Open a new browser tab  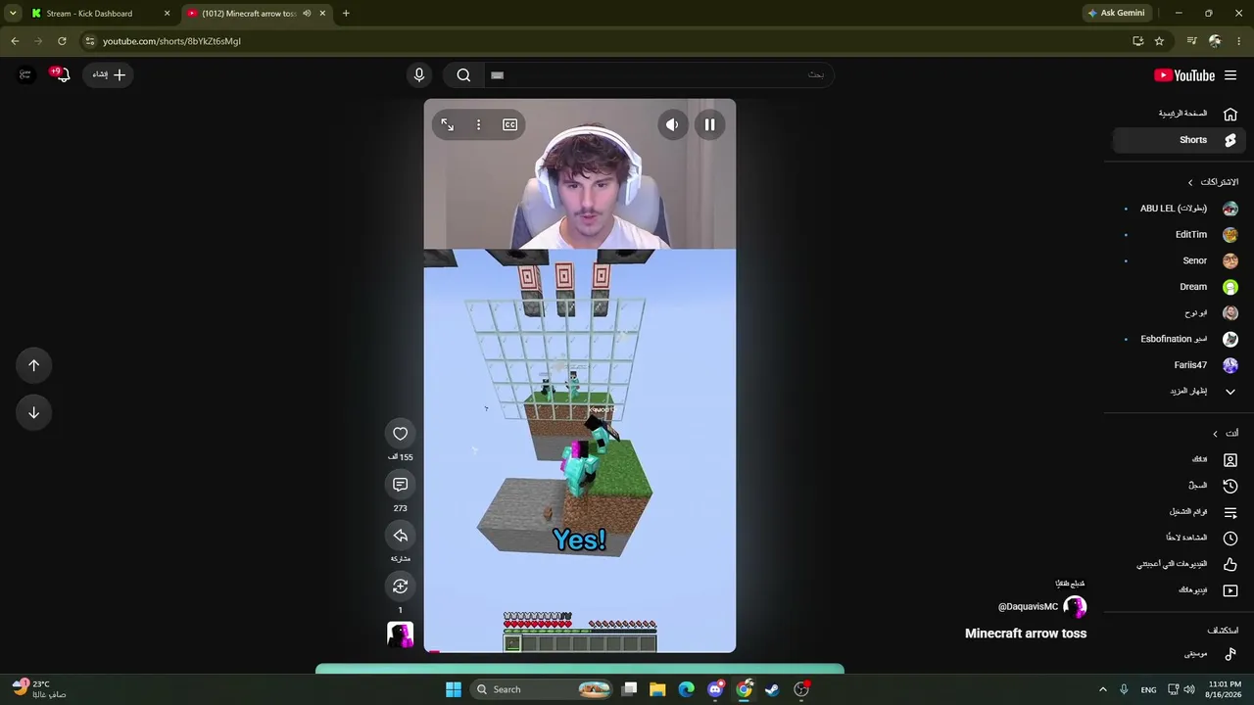pos(346,14)
